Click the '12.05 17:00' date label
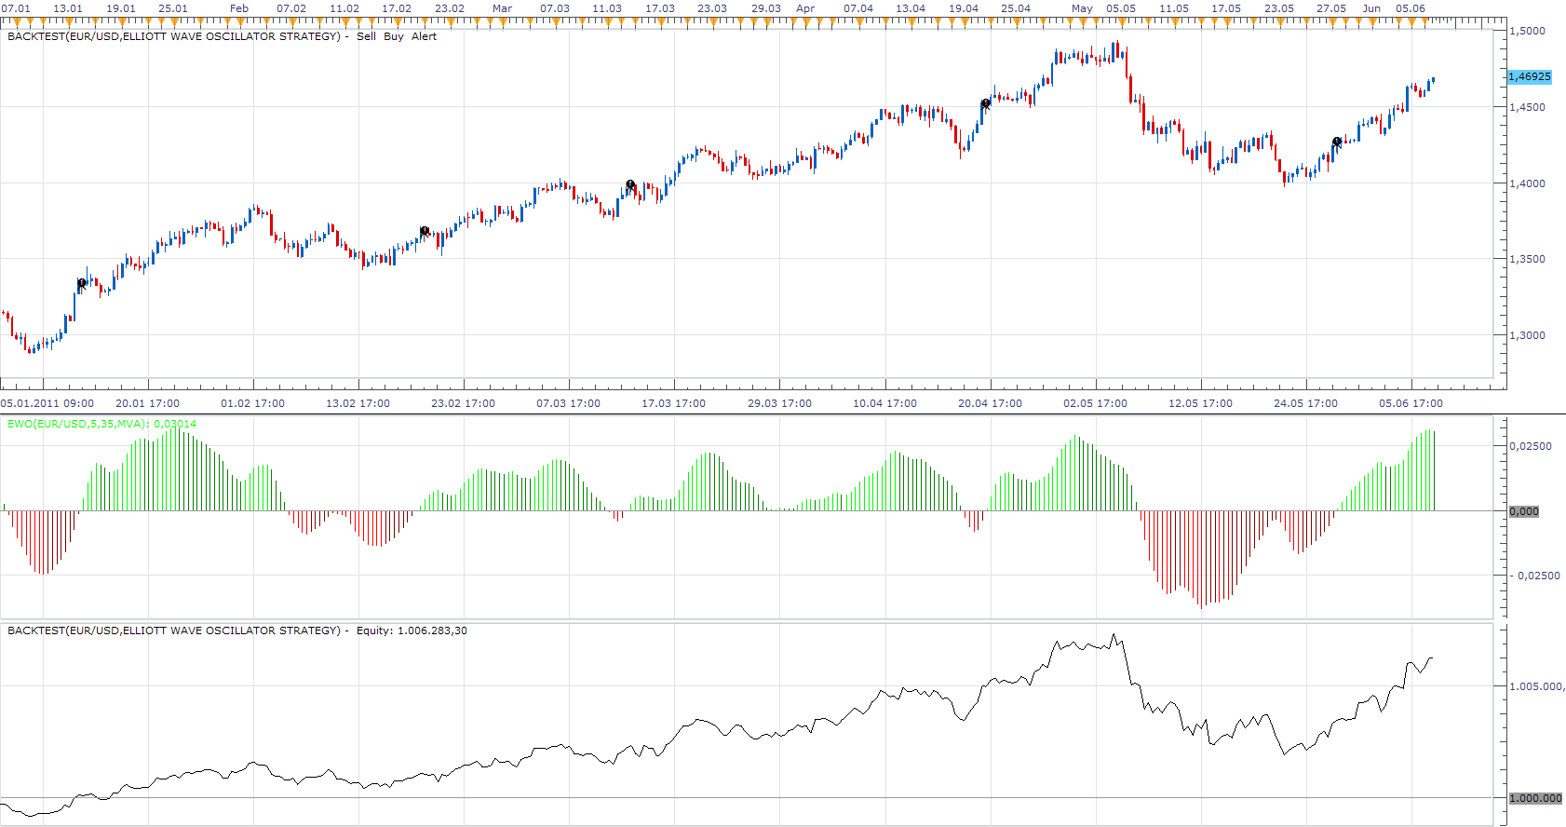 (1200, 403)
